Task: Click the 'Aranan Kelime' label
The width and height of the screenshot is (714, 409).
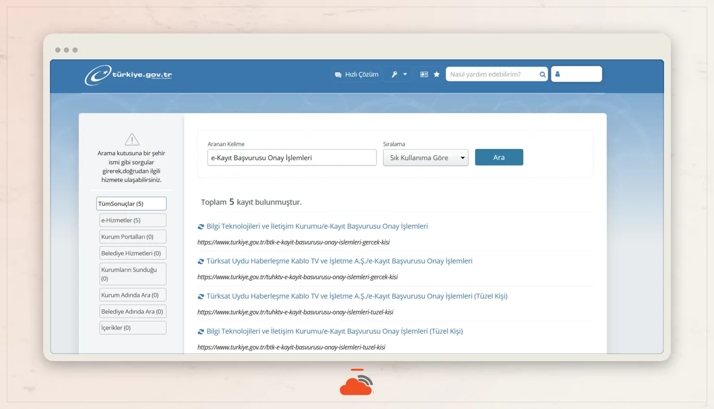Action: click(226, 144)
